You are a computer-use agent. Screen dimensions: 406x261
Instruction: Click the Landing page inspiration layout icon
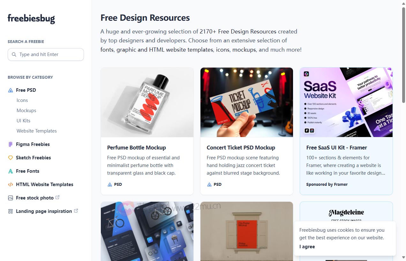coord(11,211)
